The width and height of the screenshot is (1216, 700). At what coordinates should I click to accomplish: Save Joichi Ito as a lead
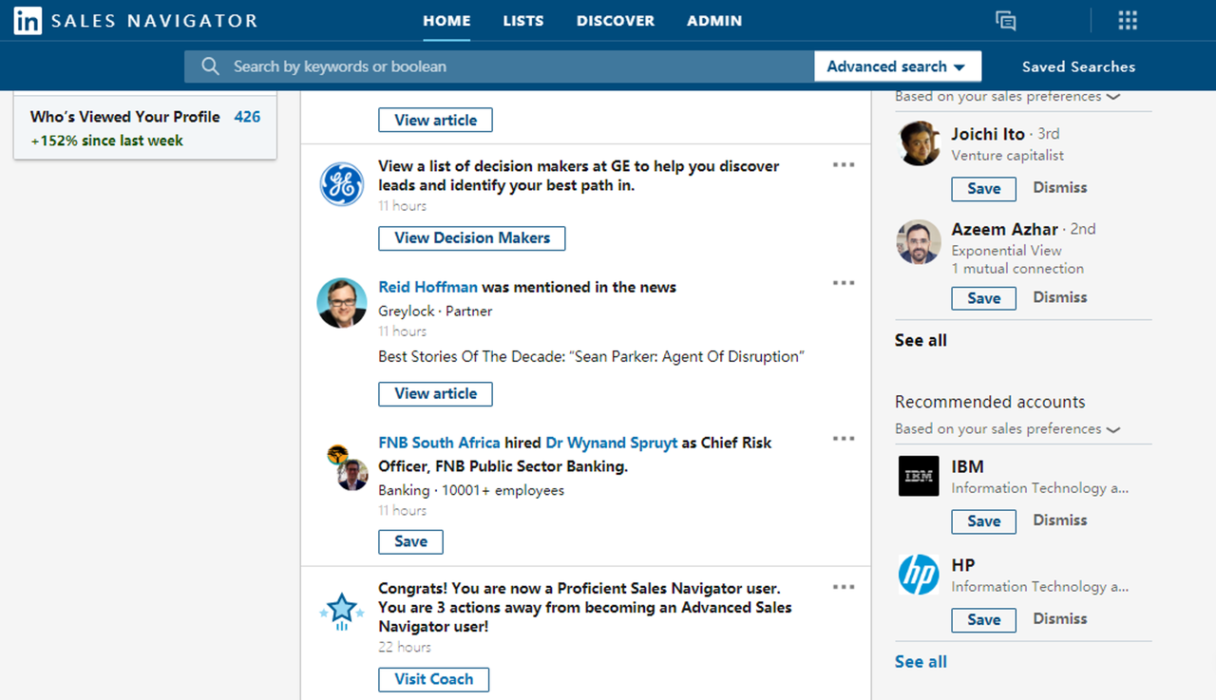point(983,188)
